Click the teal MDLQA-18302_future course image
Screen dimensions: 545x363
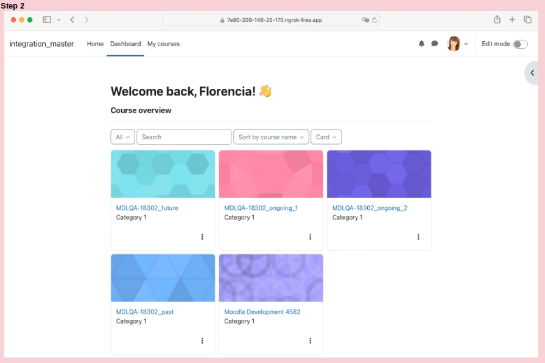click(163, 175)
